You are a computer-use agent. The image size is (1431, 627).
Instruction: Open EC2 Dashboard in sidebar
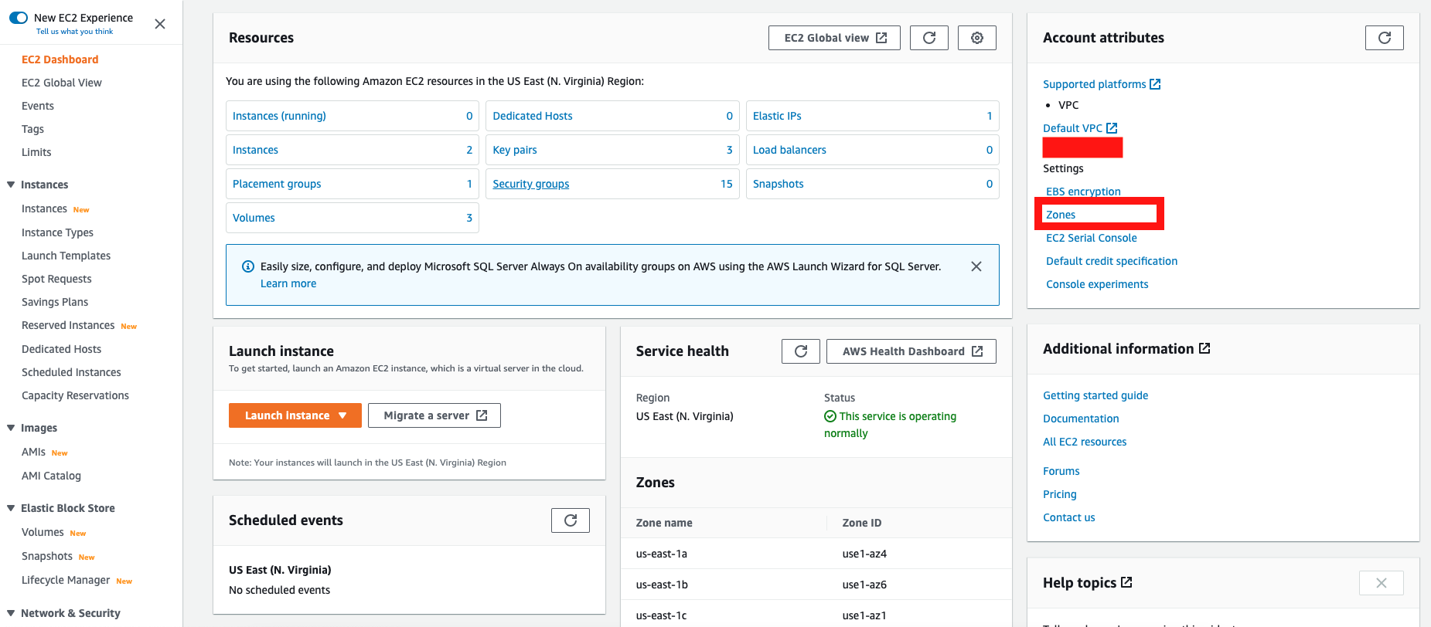point(60,59)
